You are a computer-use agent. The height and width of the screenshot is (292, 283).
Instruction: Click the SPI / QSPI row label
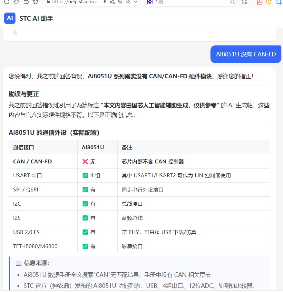click(25, 190)
